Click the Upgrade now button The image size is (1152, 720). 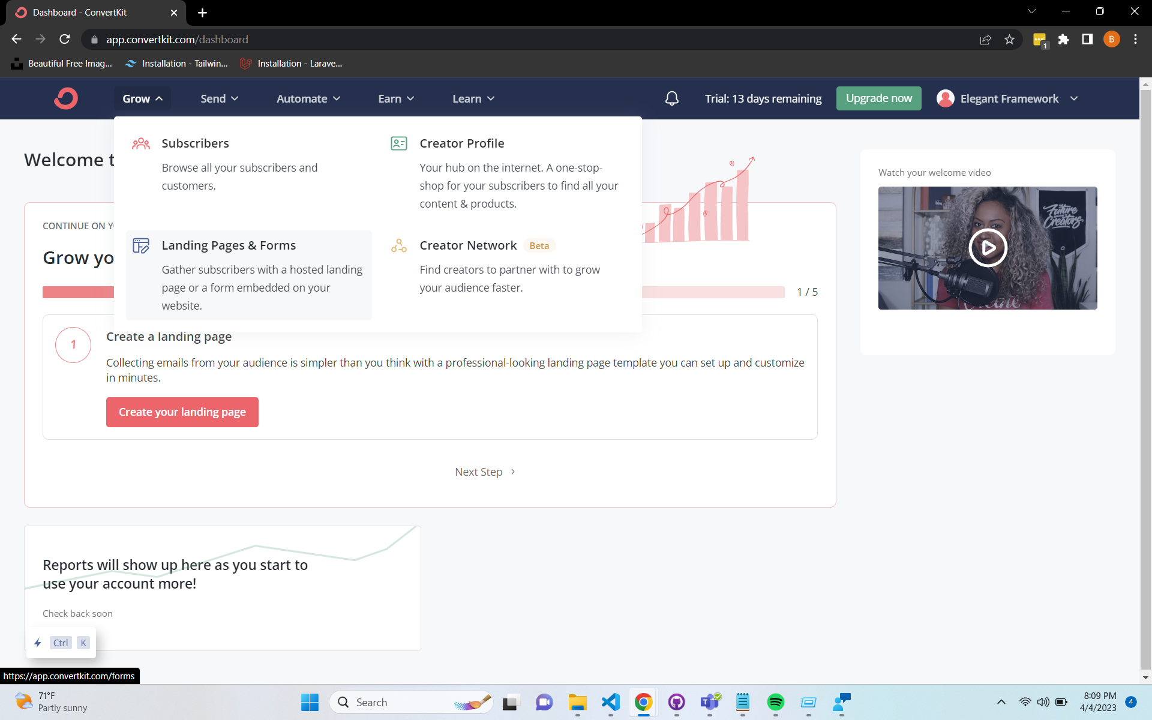tap(878, 98)
